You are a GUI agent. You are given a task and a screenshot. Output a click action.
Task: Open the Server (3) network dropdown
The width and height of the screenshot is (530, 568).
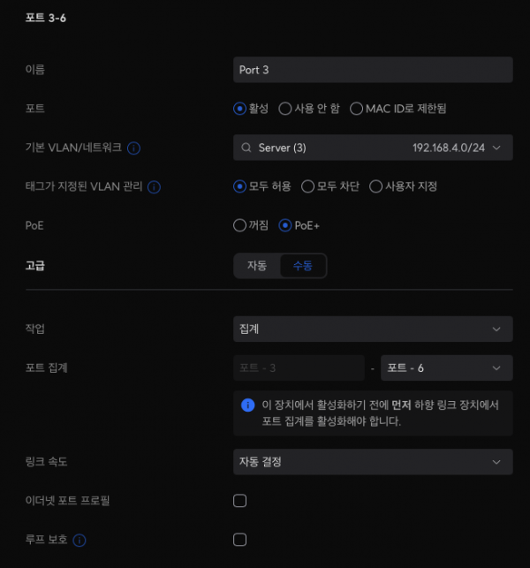pos(373,148)
